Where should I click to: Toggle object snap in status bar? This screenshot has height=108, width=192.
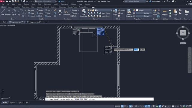[149, 106]
